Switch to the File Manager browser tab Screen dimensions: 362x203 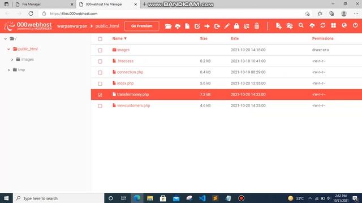pos(44,4)
